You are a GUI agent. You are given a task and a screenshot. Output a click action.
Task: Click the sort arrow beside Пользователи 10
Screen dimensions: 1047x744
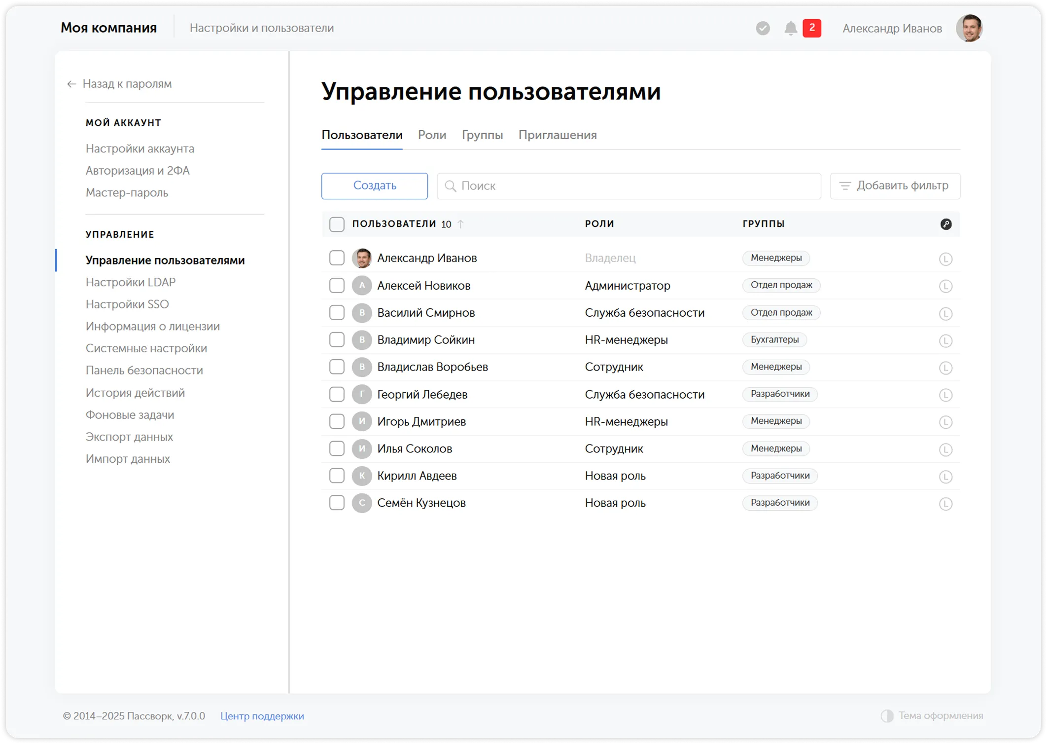click(460, 224)
